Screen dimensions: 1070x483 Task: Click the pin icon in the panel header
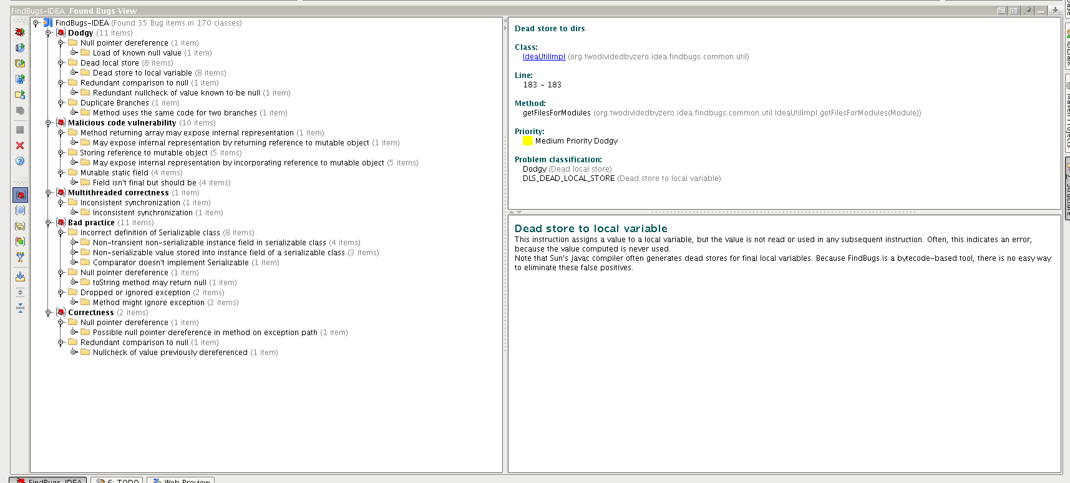pos(1028,11)
